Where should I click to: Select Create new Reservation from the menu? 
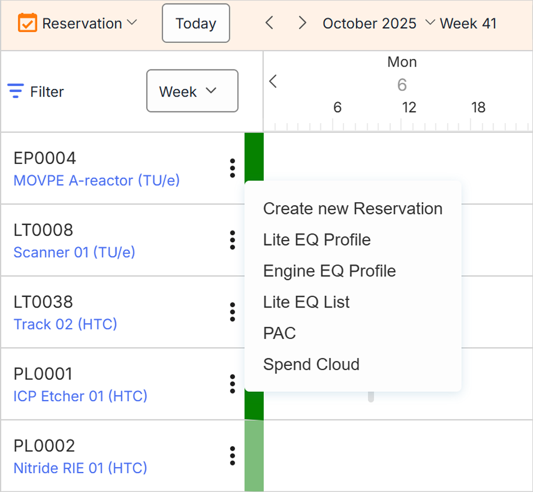pyautogui.click(x=353, y=208)
